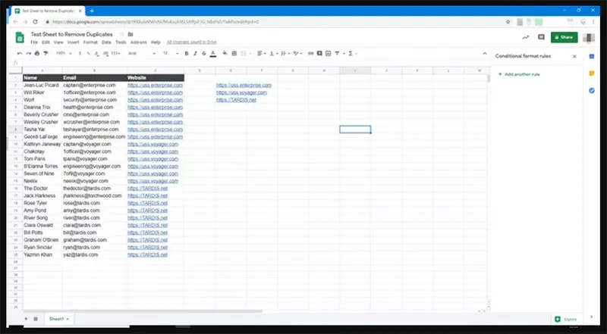The image size is (607, 334).
Task: Open the Edit menu
Action: 46,42
